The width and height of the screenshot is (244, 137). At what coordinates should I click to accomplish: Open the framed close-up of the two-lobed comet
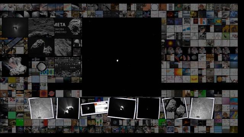(175, 108)
